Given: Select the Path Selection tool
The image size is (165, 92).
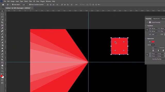Looking at the screenshot, I should click(x=2, y=60).
